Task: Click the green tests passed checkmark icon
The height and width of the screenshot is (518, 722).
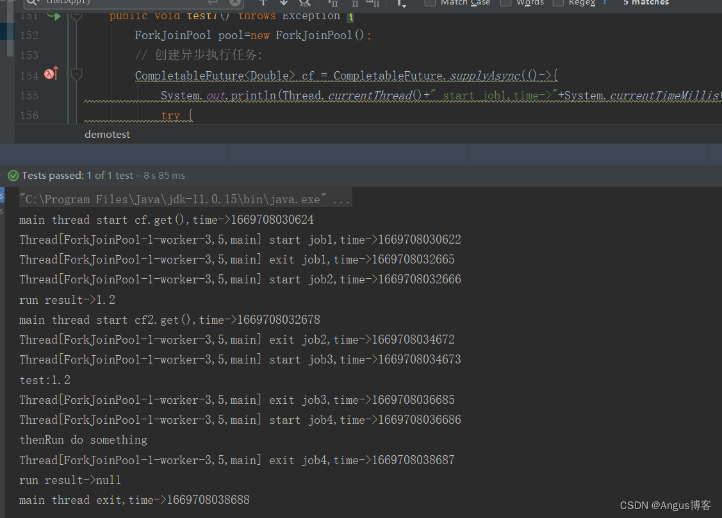Action: click(x=13, y=176)
